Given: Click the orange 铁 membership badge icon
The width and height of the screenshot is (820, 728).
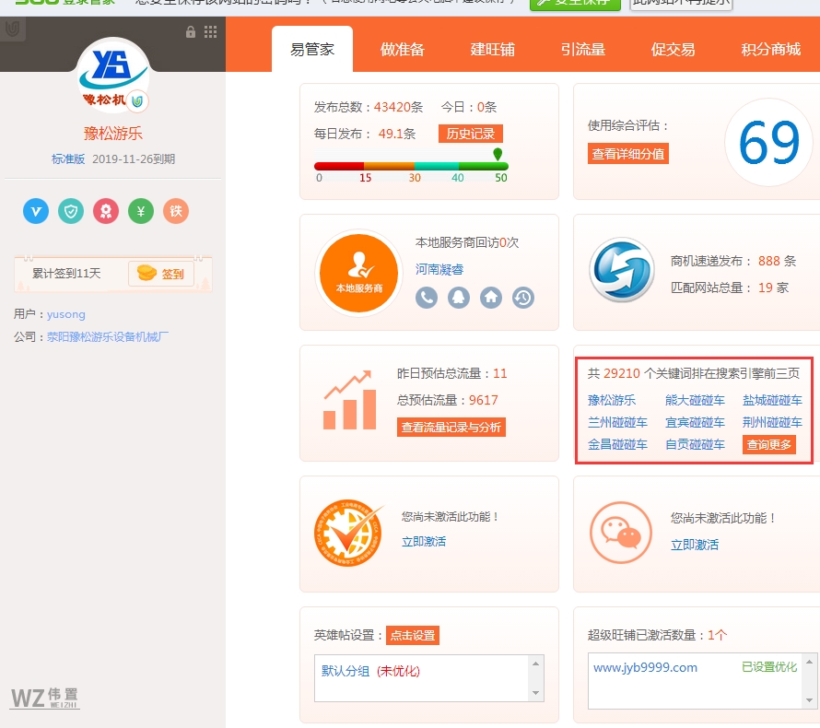Looking at the screenshot, I should click(175, 211).
